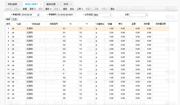Image resolution: width=180 pixels, height=105 pixels.
Task: Close the 基础设置 tab
Action: point(58,4)
